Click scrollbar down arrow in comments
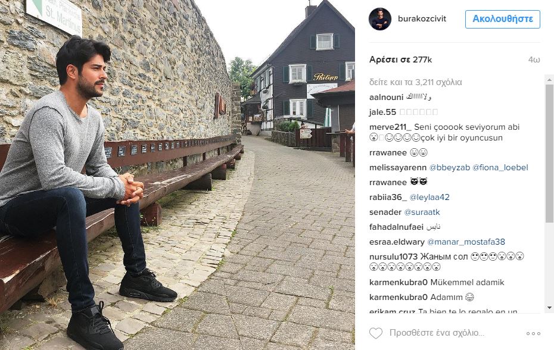The height and width of the screenshot is (350, 554). (549, 308)
